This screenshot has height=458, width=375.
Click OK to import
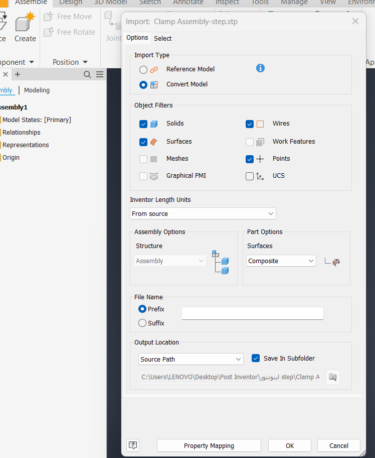pos(290,446)
